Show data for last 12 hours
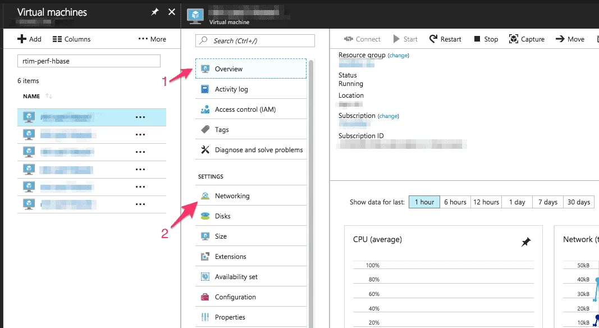The width and height of the screenshot is (599, 328). click(x=486, y=202)
